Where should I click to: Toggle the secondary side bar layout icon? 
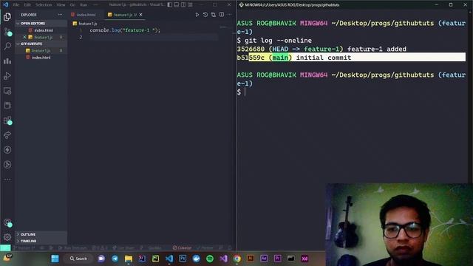pyautogui.click(x=183, y=5)
